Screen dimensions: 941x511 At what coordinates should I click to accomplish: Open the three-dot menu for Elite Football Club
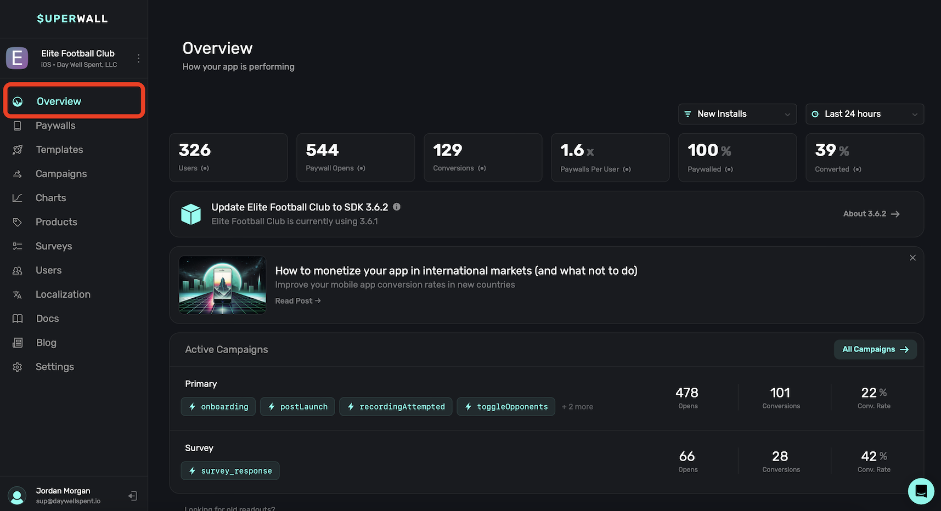138,58
